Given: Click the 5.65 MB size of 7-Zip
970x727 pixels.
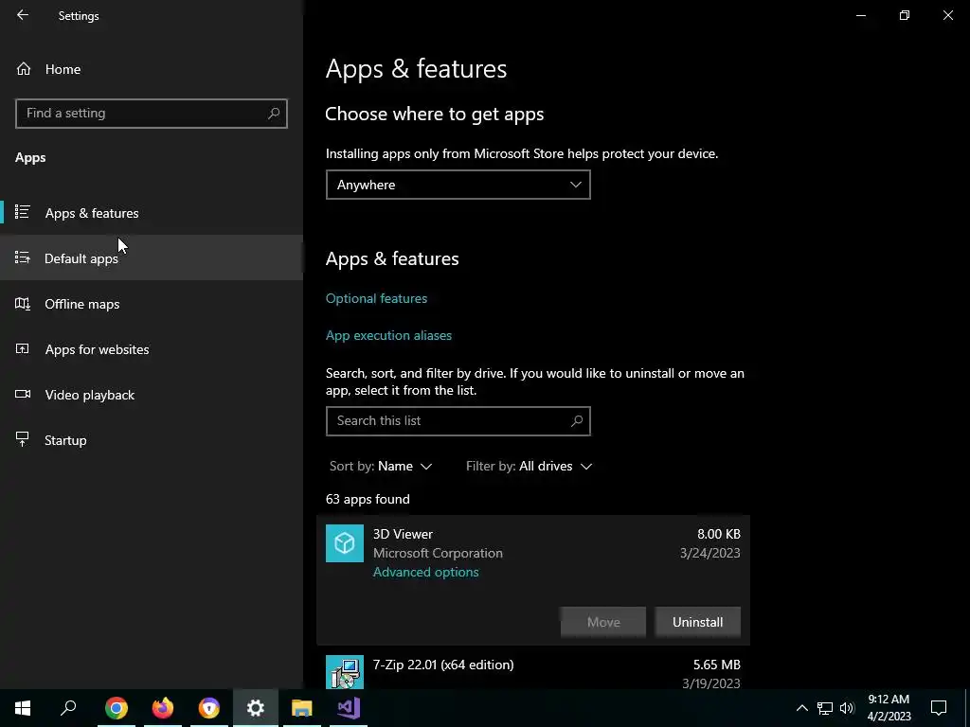Looking at the screenshot, I should click(x=716, y=665).
